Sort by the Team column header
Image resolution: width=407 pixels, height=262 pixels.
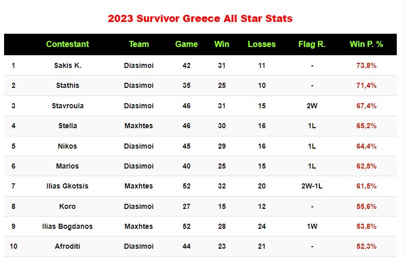pos(139,44)
